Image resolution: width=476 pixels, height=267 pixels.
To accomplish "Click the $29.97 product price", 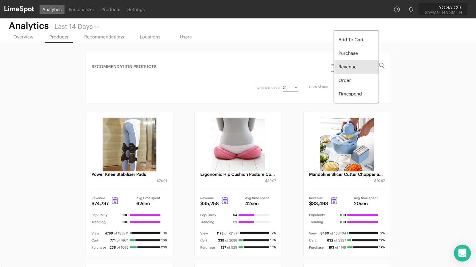I will click(x=379, y=181).
